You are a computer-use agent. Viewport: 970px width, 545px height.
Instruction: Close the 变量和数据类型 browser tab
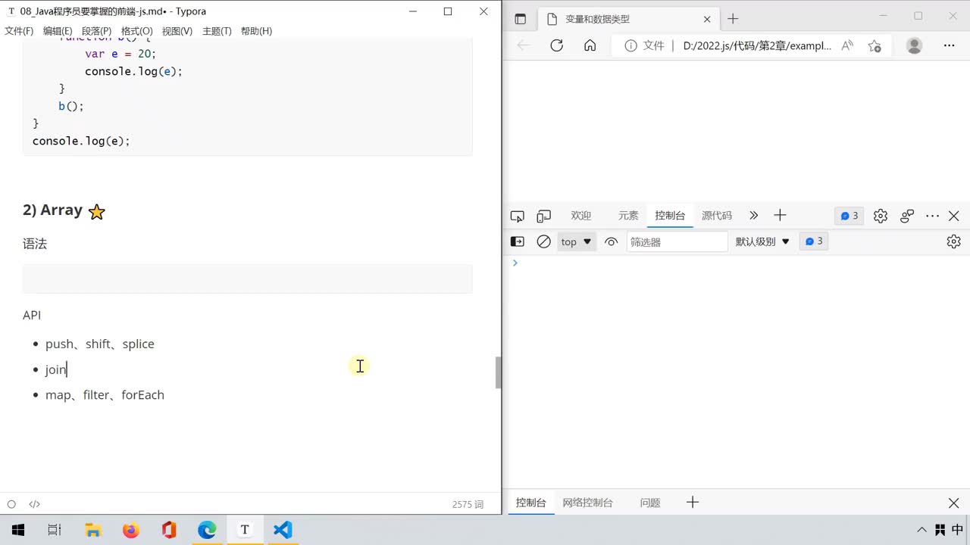(708, 19)
